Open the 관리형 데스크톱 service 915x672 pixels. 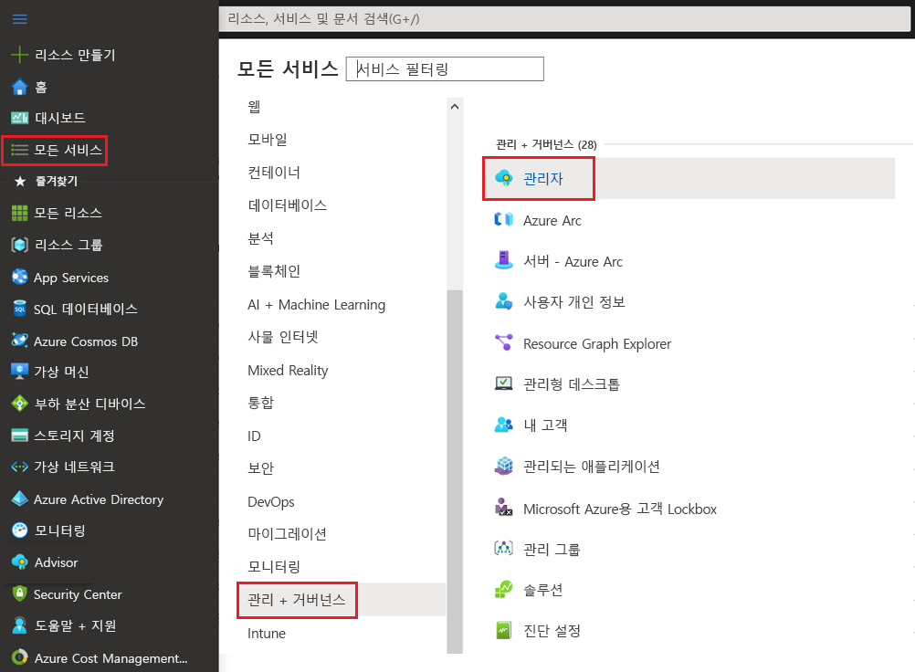tap(572, 384)
